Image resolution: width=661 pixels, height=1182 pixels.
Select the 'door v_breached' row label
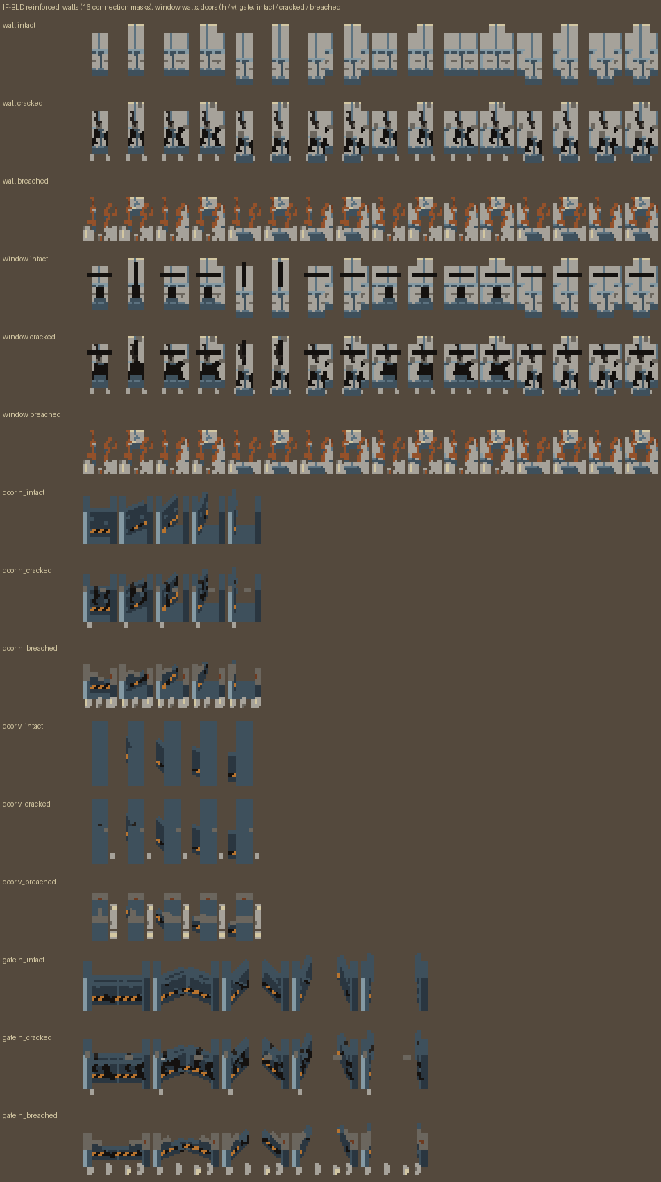point(29,882)
